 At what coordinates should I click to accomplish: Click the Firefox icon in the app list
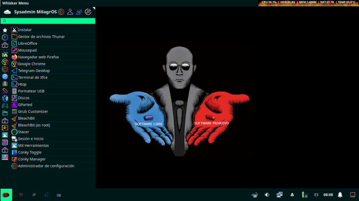(x=14, y=57)
